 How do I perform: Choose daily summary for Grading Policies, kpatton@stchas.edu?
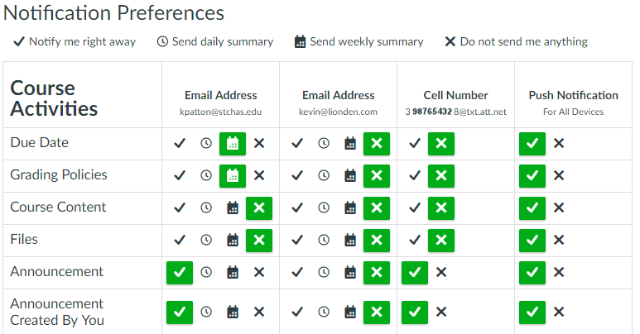[206, 175]
